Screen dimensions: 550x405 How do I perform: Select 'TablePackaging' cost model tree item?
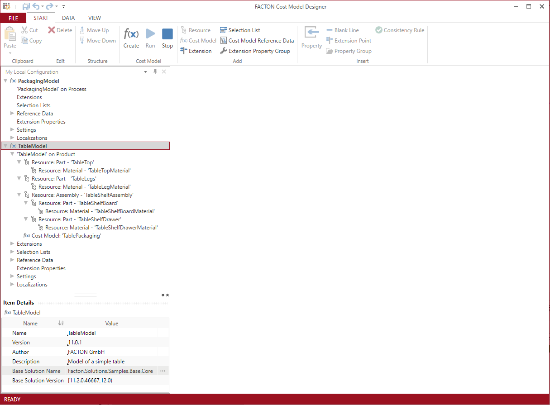click(x=66, y=236)
